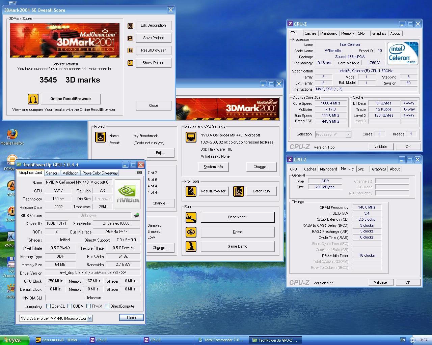Click the ResultBrowser icon in score window

pos(130,51)
